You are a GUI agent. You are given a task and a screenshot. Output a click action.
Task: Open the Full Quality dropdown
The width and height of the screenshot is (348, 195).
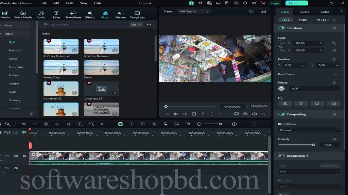[194, 12]
